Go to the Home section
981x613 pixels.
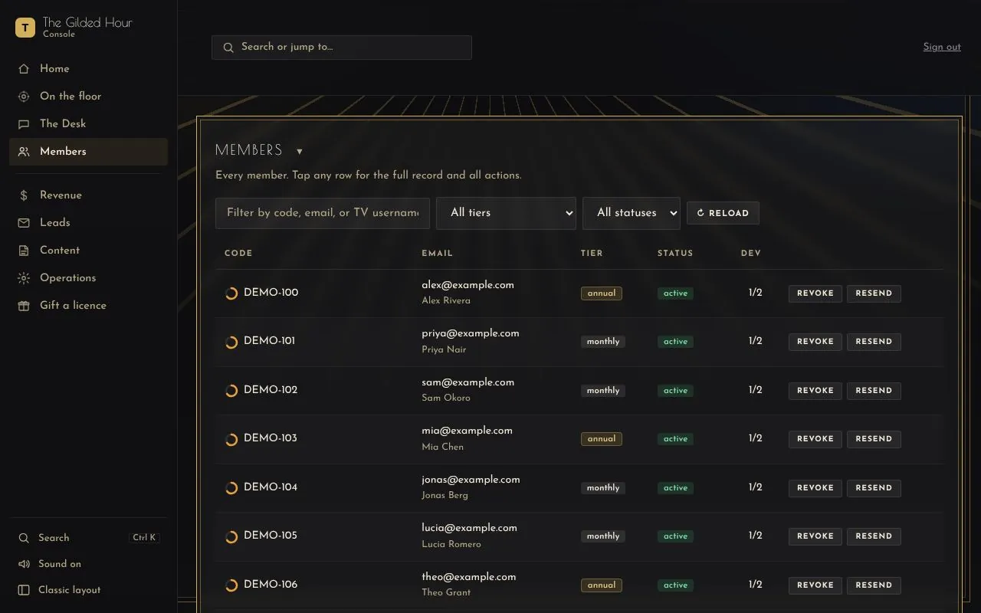pos(88,69)
